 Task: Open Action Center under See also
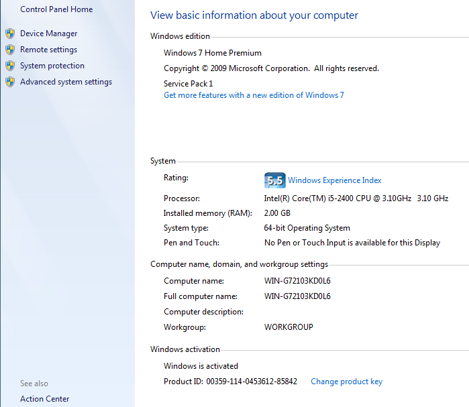[x=44, y=399]
